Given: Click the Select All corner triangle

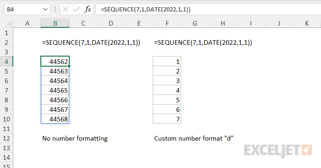Looking at the screenshot, I should point(8,23).
